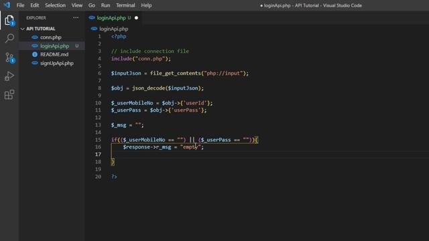This screenshot has width=429, height=241.
Task: Open the Edit menu
Action: click(34, 5)
